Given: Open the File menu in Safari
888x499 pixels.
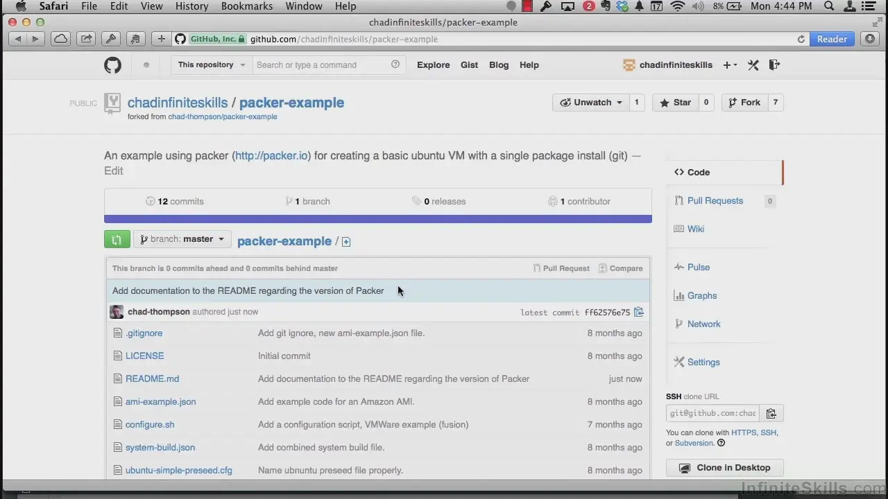Looking at the screenshot, I should (x=89, y=6).
